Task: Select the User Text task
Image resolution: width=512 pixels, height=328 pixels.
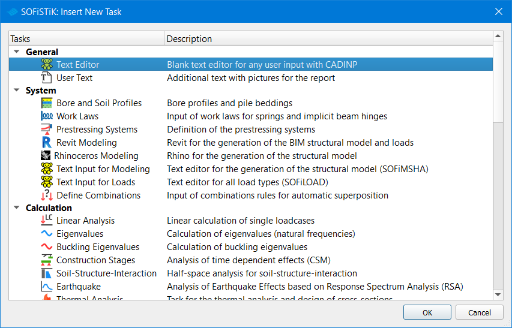Action: coord(74,78)
